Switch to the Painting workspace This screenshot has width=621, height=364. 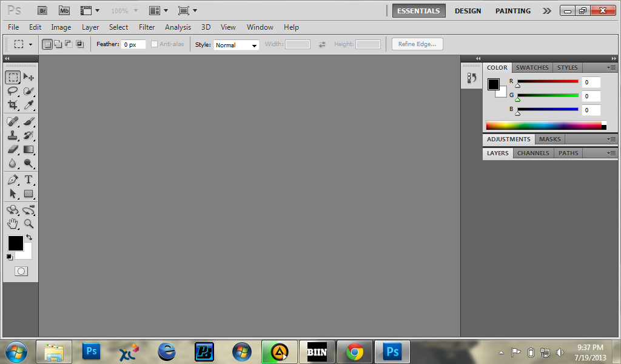[x=513, y=11]
